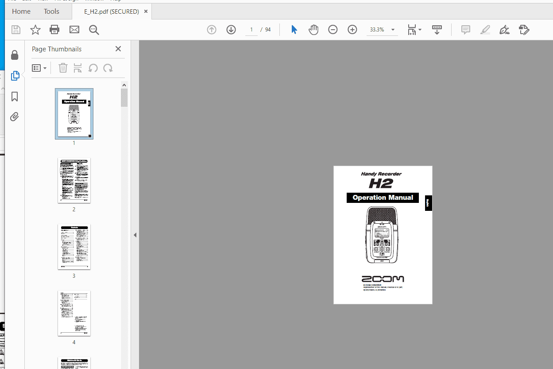553x369 pixels.
Task: Select page 3 Contents thumbnail
Action: click(x=74, y=247)
